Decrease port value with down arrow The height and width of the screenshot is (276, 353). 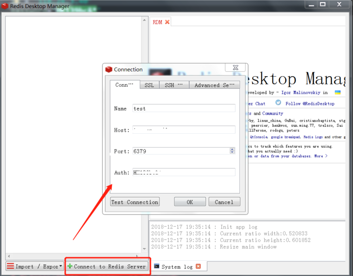click(x=232, y=152)
